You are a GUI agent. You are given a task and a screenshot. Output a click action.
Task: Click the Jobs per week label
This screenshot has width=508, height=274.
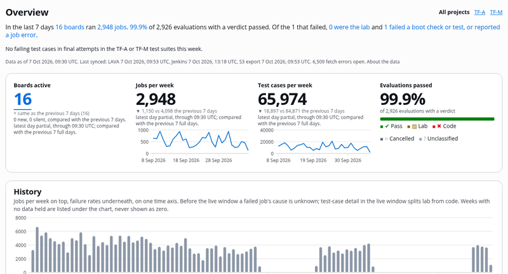(x=154, y=85)
